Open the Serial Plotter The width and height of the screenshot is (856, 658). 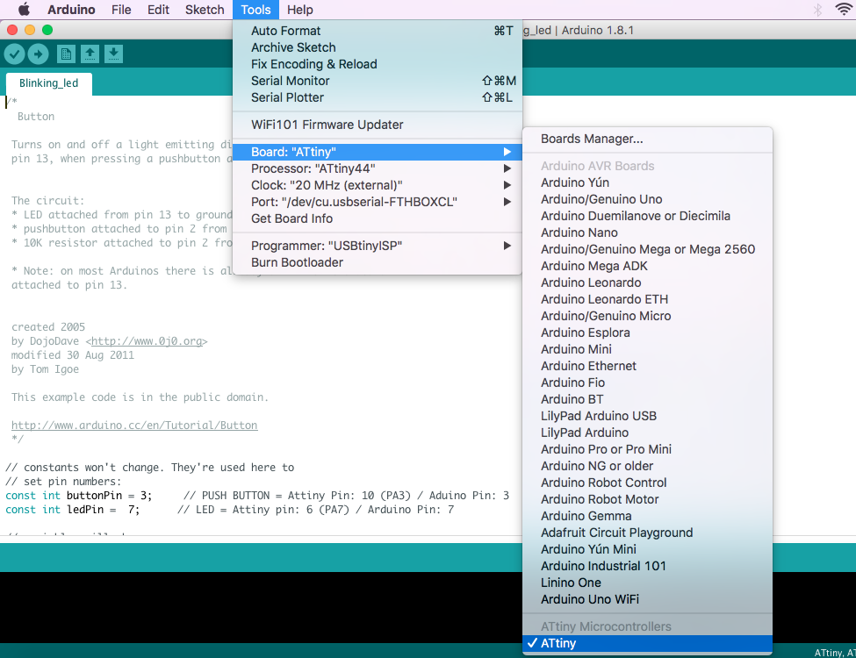click(x=378, y=97)
